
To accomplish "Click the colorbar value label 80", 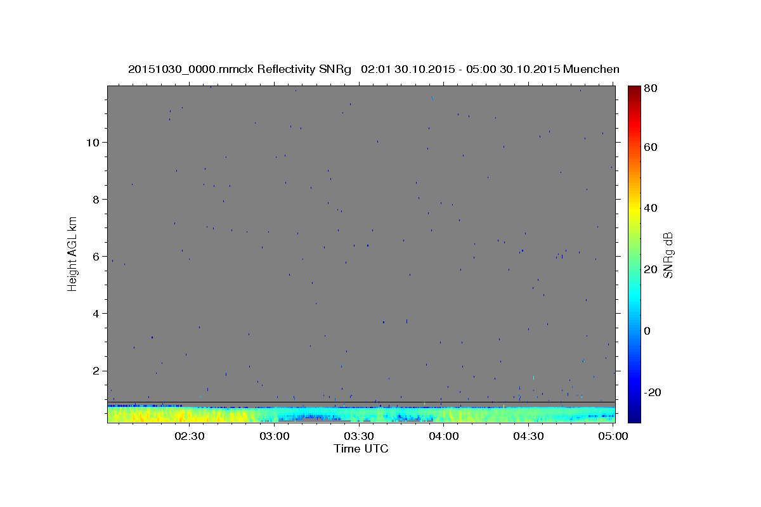I will coord(650,89).
